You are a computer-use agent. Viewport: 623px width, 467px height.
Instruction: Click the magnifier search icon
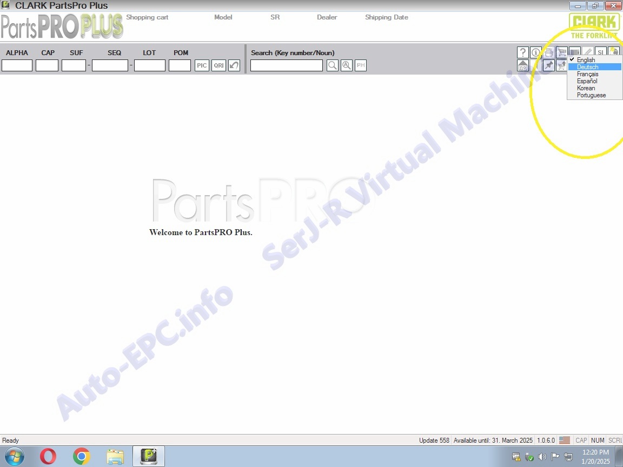333,65
